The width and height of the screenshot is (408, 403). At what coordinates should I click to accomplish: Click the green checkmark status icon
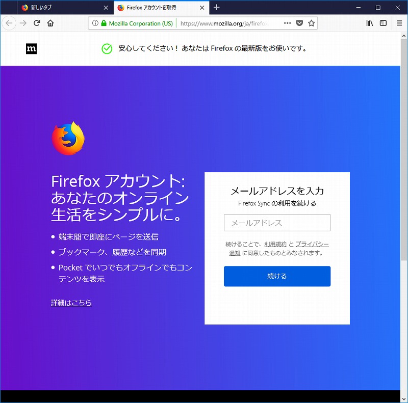click(107, 48)
